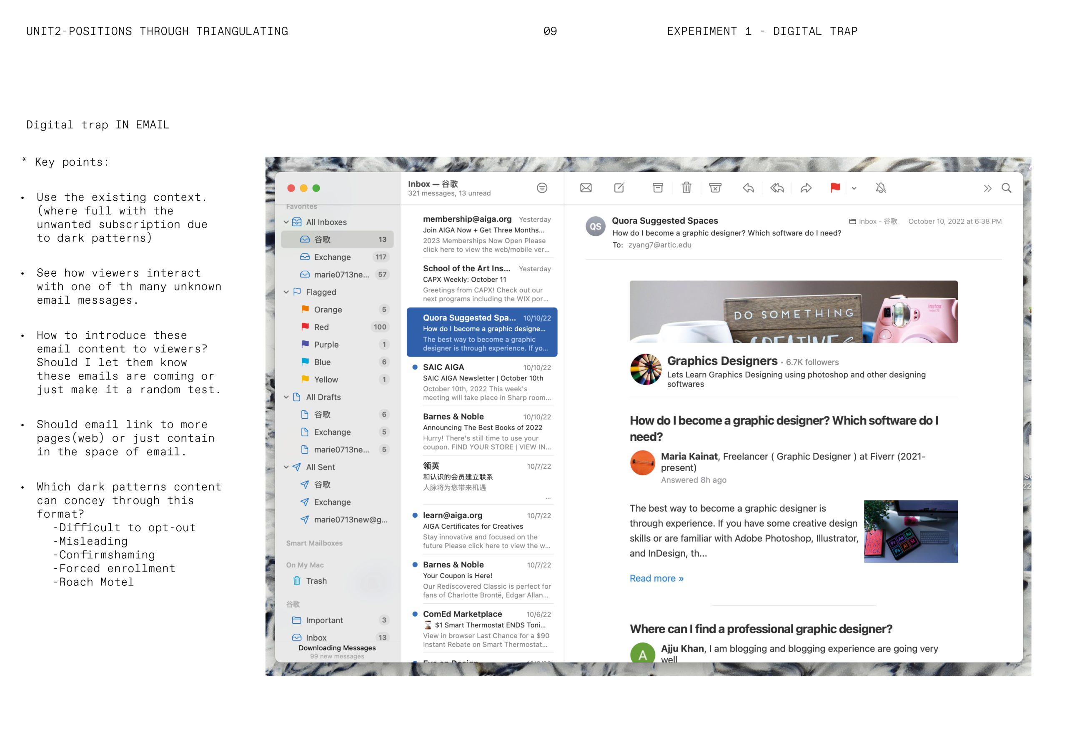This screenshot has height=732, width=1067.
Task: Show Yellow flagged messages
Action: (x=338, y=380)
